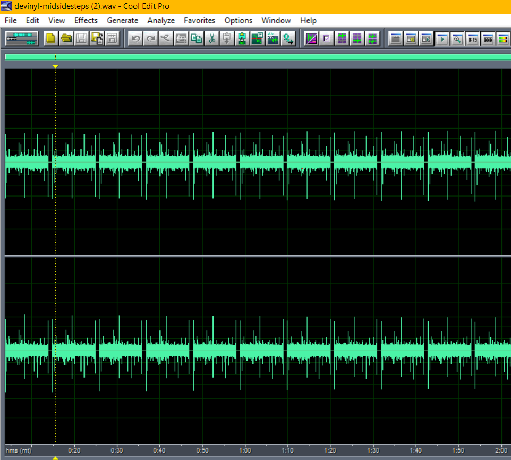
Task: Toggle spectral view icon
Action: click(311, 38)
